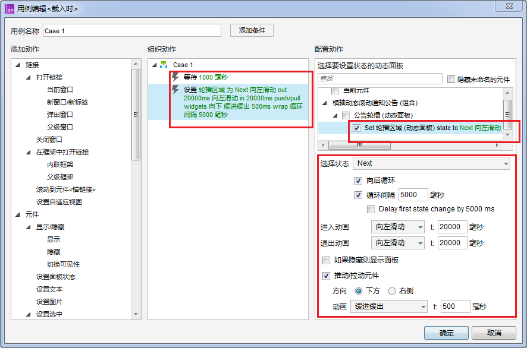The image size is (527, 348).
Task: Select 设置图片 action
Action: pos(49,302)
